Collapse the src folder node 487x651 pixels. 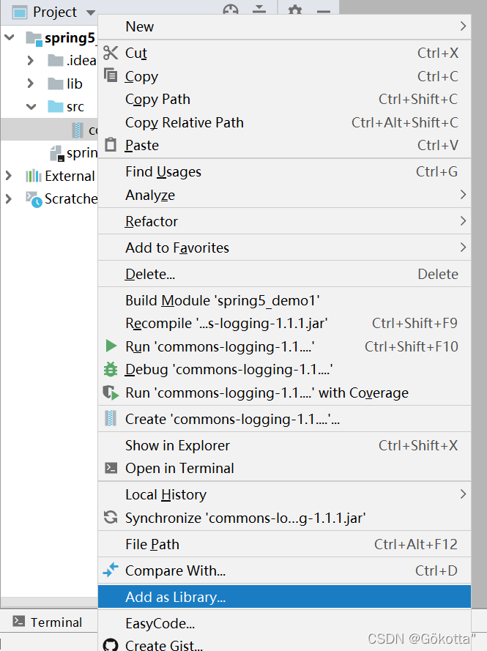pyautogui.click(x=31, y=107)
